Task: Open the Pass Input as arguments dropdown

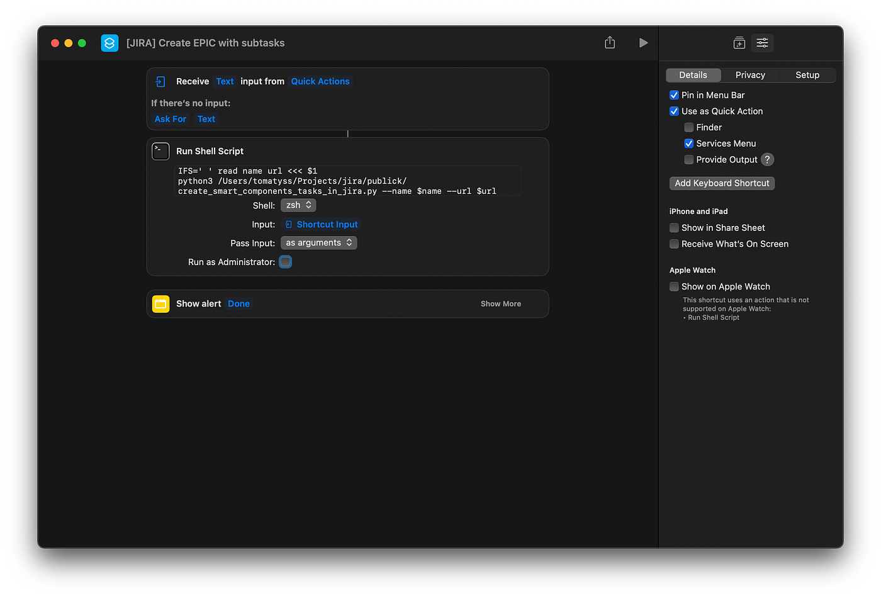Action: 319,243
